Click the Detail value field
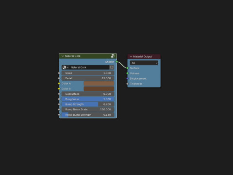This screenshot has width=233, height=175. click(x=88, y=78)
